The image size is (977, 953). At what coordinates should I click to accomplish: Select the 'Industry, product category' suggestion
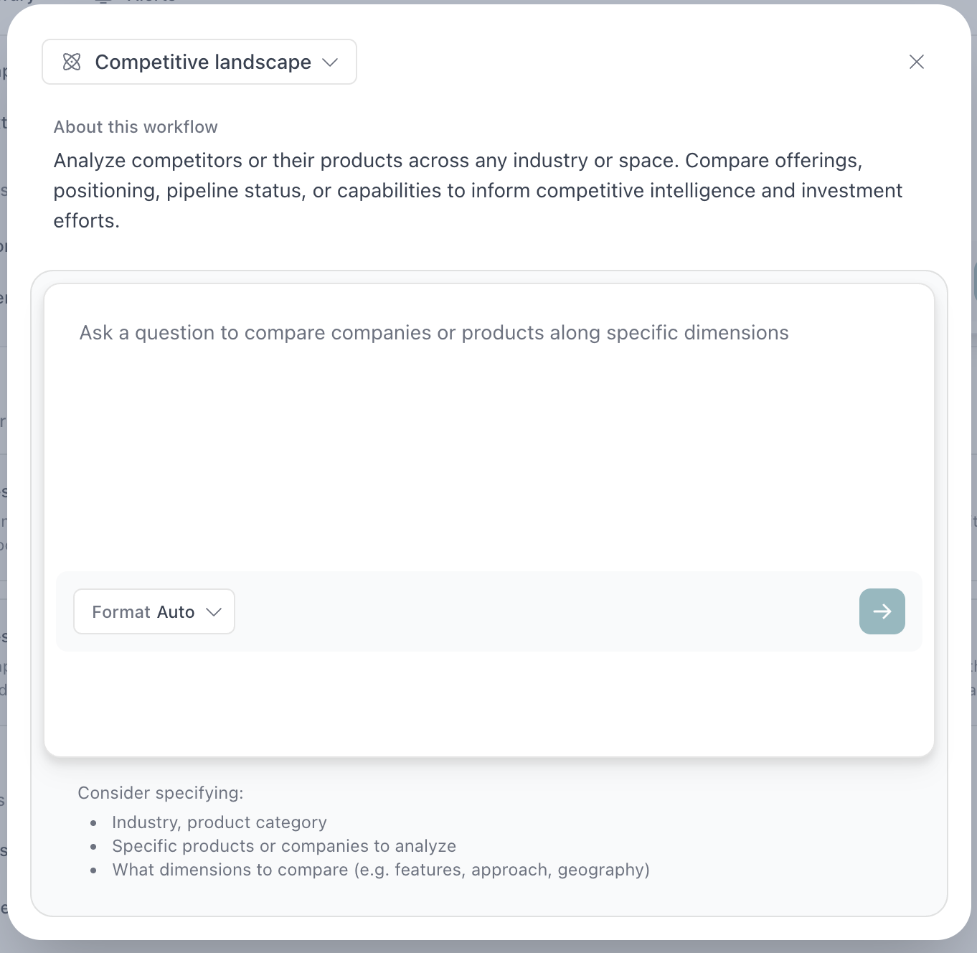click(220, 822)
